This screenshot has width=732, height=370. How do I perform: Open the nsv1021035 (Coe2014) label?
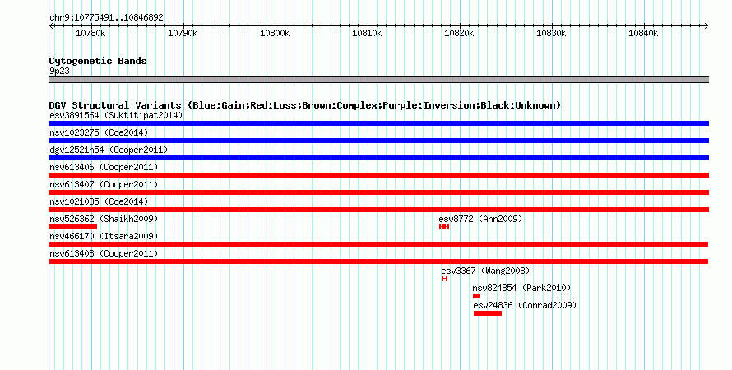point(99,201)
